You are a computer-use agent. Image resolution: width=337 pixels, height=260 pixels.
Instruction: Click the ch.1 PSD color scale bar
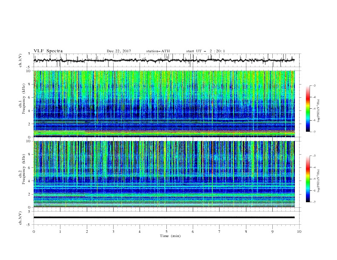pos(308,109)
